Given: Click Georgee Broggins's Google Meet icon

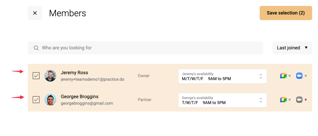Looking at the screenshot, I should pyautogui.click(x=283, y=100).
